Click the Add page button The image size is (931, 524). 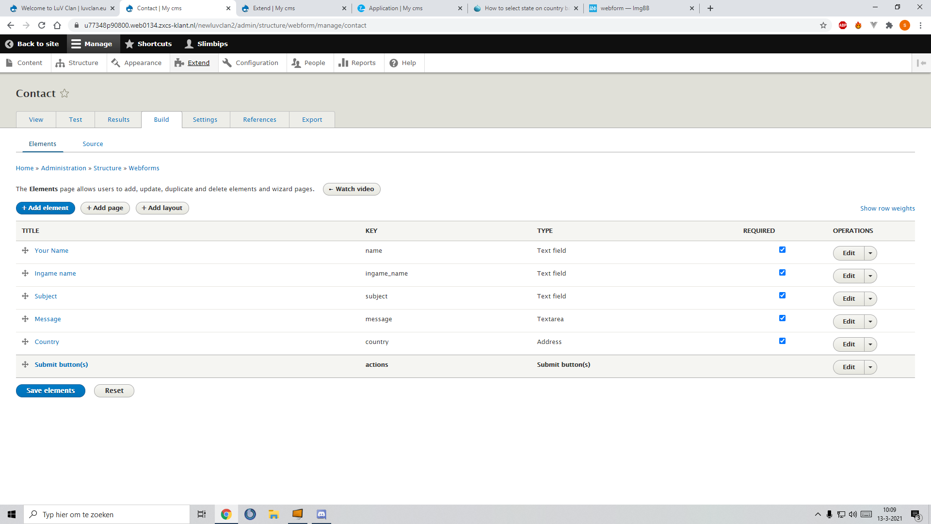coord(105,208)
